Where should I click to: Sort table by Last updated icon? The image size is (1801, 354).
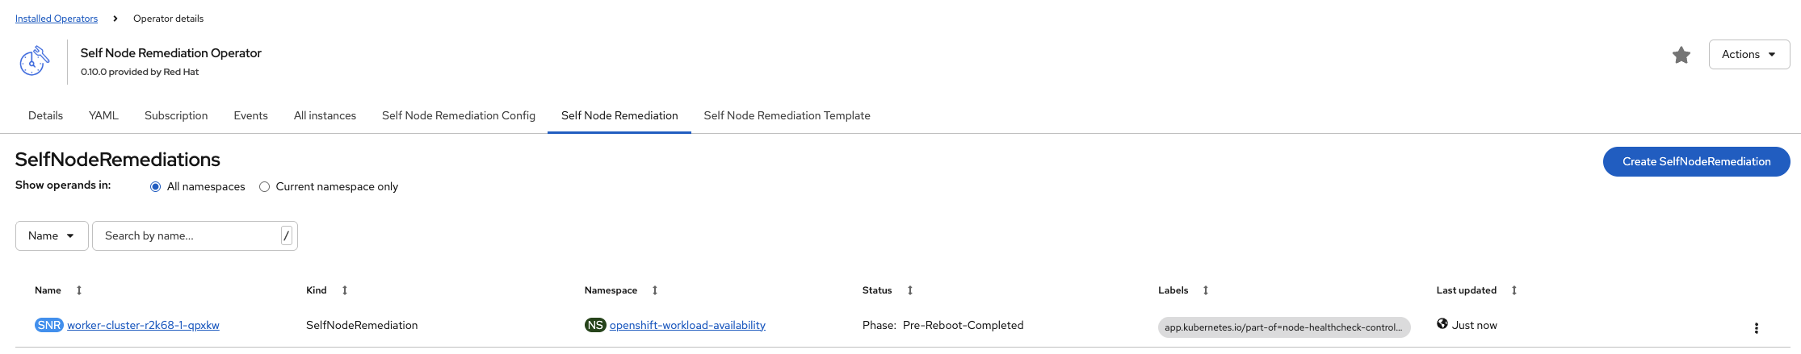[1514, 290]
